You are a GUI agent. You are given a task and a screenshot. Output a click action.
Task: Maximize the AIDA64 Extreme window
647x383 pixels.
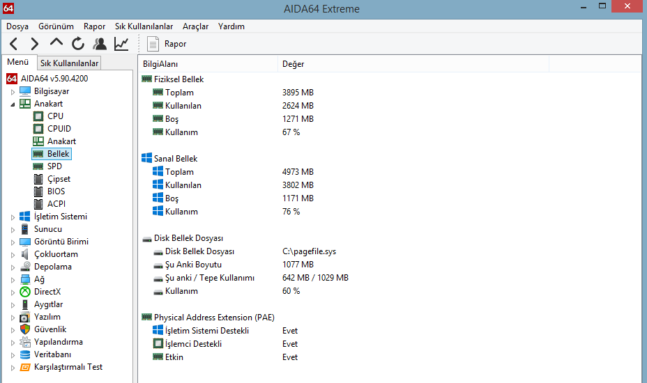click(x=602, y=6)
